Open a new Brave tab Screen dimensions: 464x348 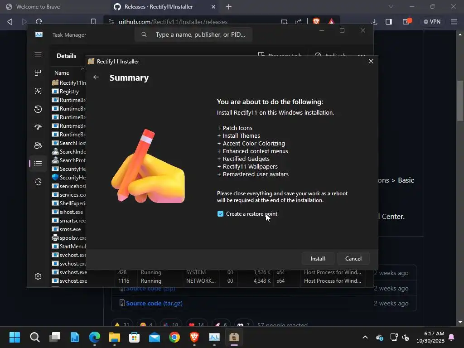[229, 6]
